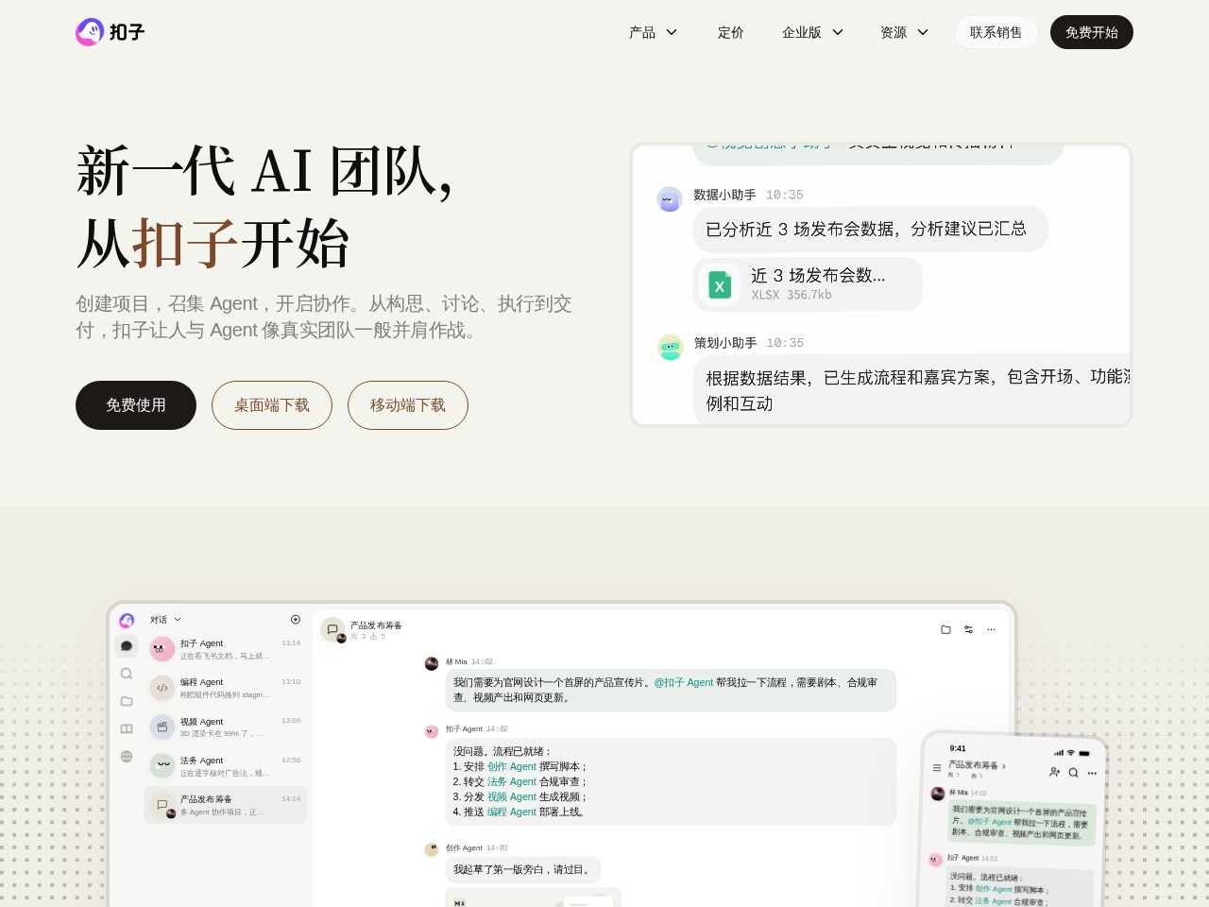The width and height of the screenshot is (1209, 907).
Task: Click the 编程 Agent link in step 4
Action: click(512, 813)
